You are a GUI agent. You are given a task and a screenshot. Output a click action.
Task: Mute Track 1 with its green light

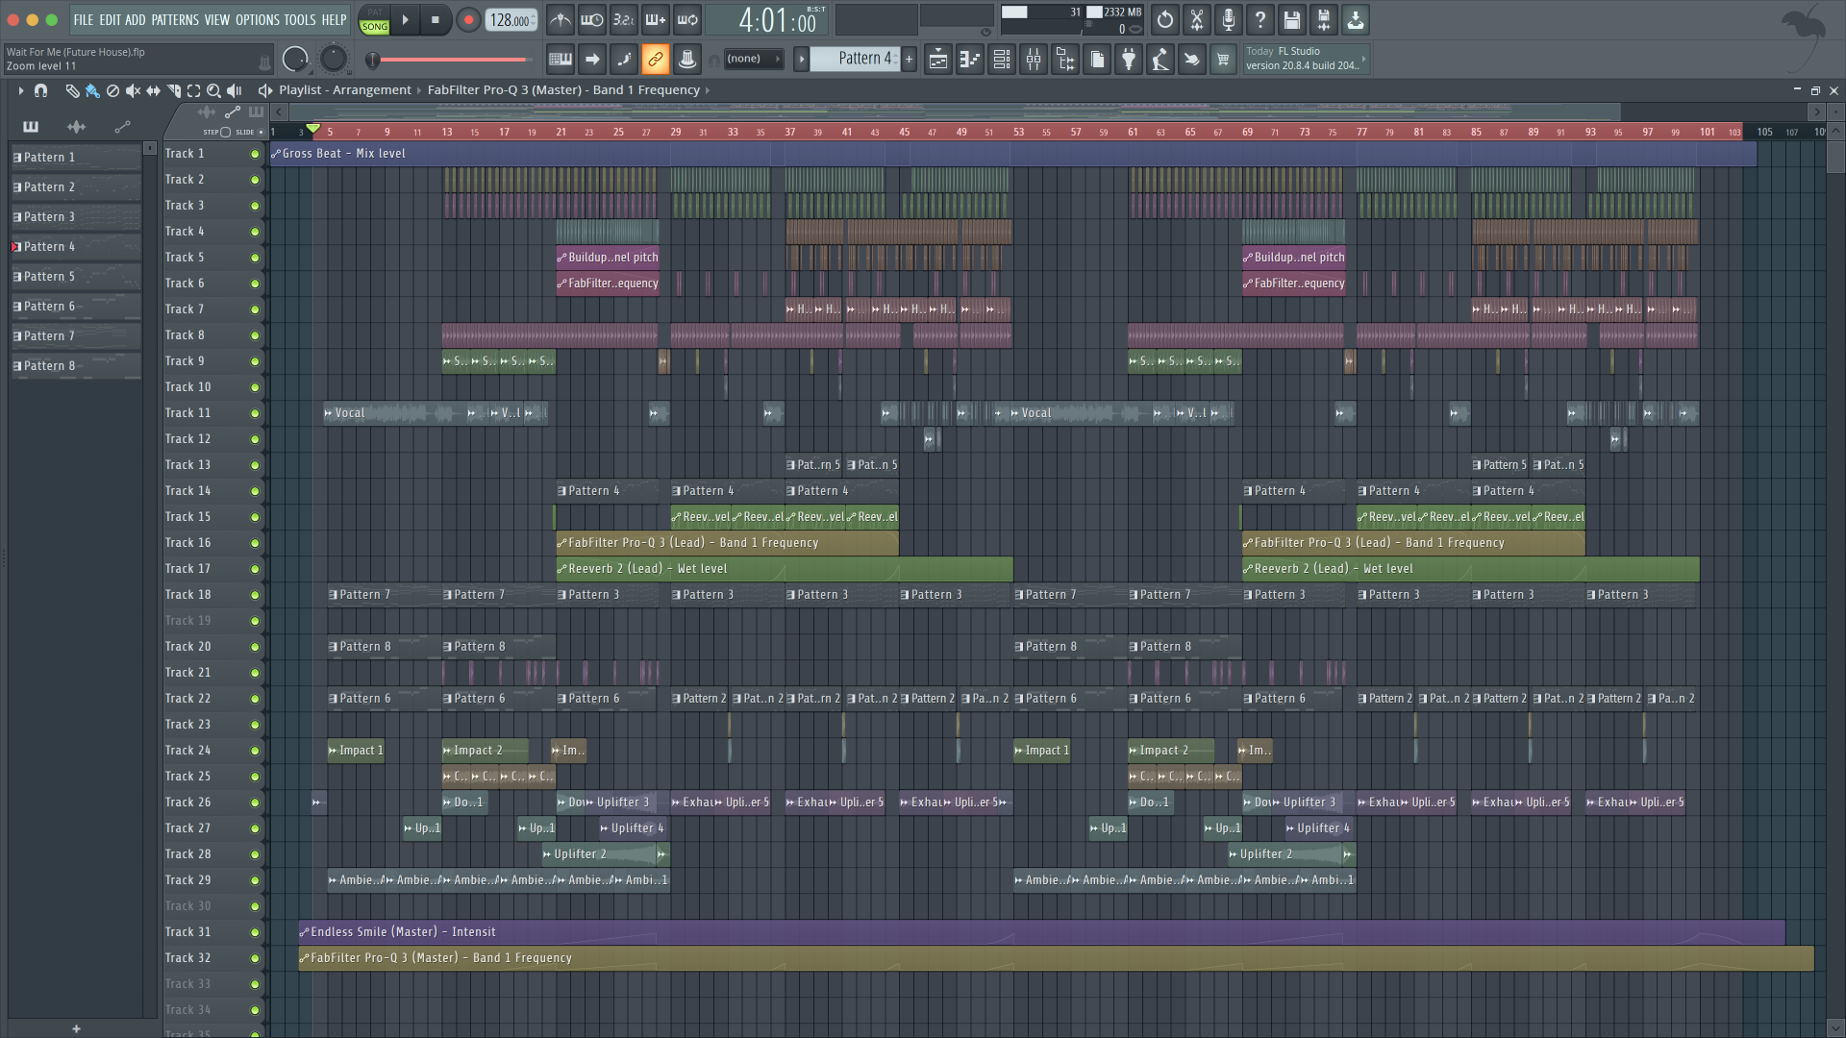point(255,154)
